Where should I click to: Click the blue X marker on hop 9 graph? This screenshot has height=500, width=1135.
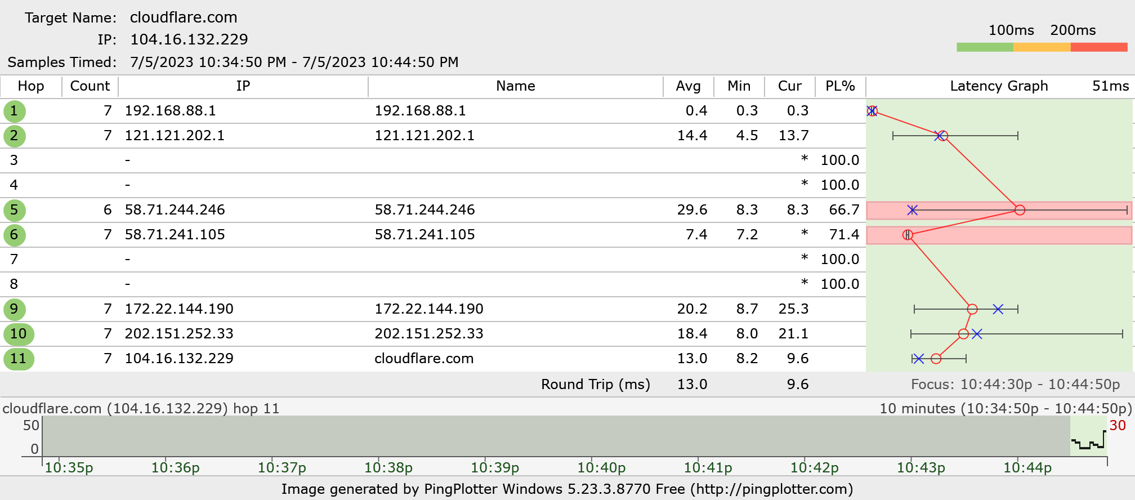998,309
